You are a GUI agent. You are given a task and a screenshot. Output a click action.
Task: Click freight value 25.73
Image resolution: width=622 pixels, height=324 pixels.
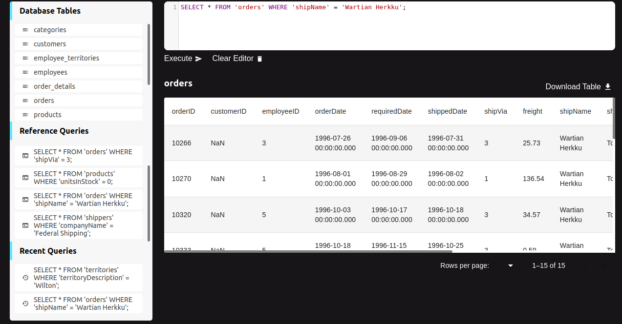coord(531,143)
